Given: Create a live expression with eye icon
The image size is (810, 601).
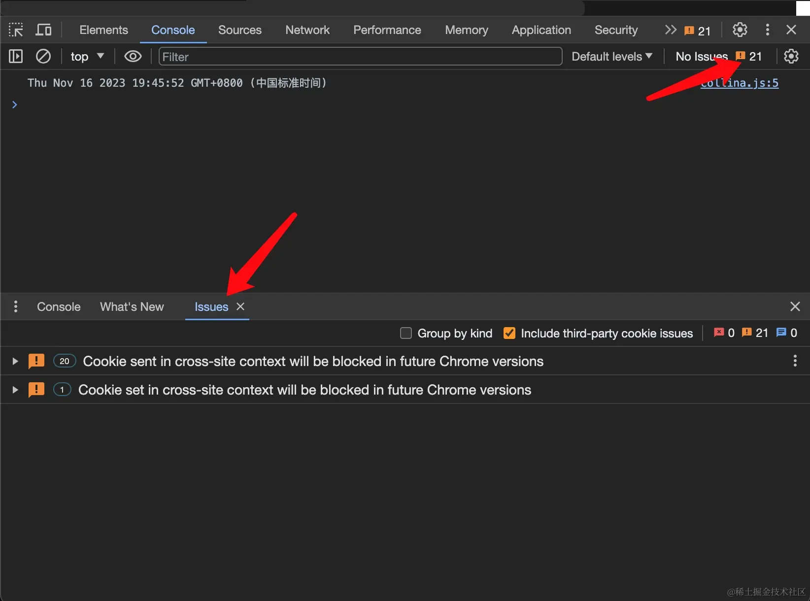Looking at the screenshot, I should (x=133, y=56).
